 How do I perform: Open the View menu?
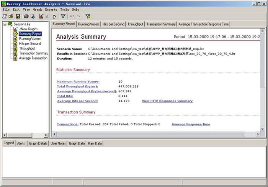pos(26,10)
